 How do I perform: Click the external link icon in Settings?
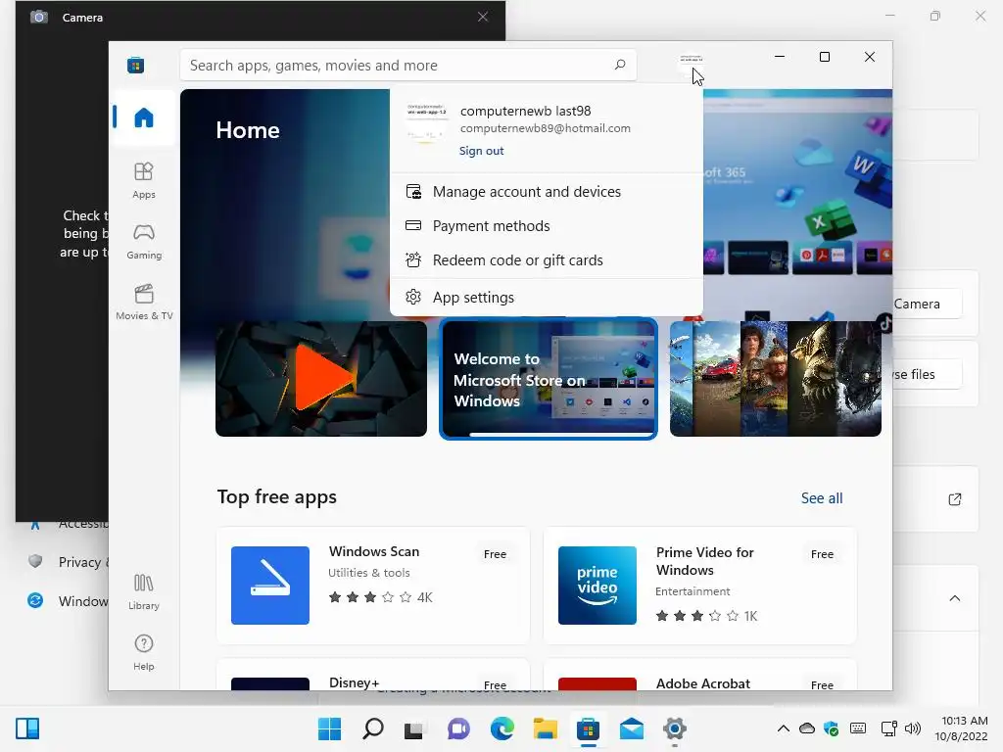point(954,499)
